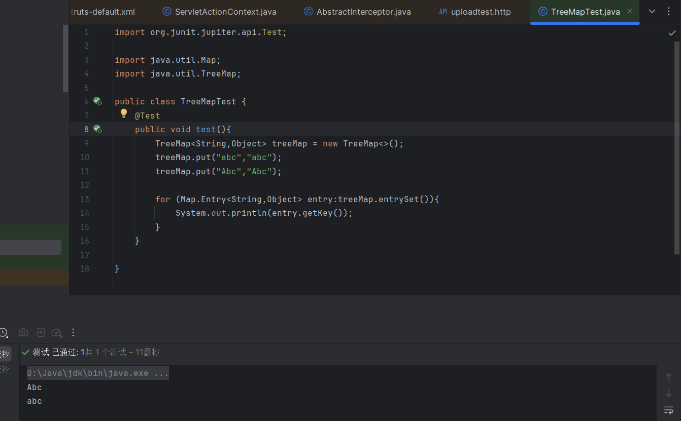Click line number 1 in the gutter
The width and height of the screenshot is (681, 421).
coord(86,32)
